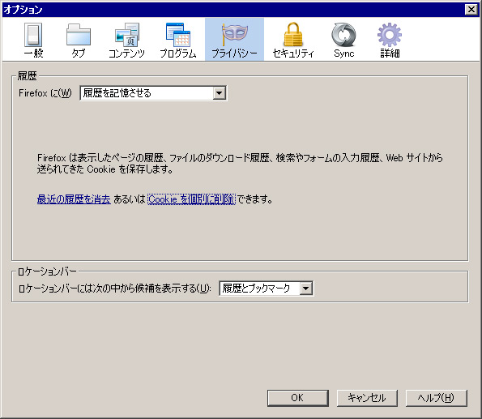Click the Cookie を個別に削除 link
482x419 pixels.
[191, 199]
